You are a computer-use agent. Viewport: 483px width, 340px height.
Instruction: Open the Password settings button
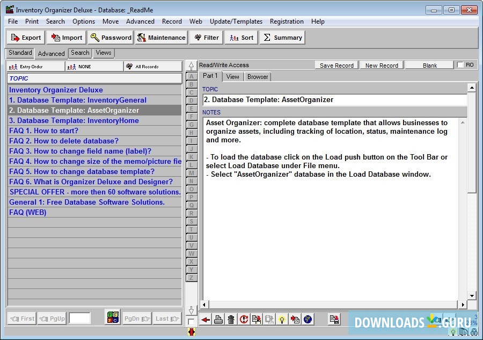(x=111, y=38)
